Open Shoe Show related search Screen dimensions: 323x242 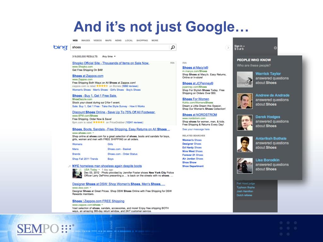point(189,162)
